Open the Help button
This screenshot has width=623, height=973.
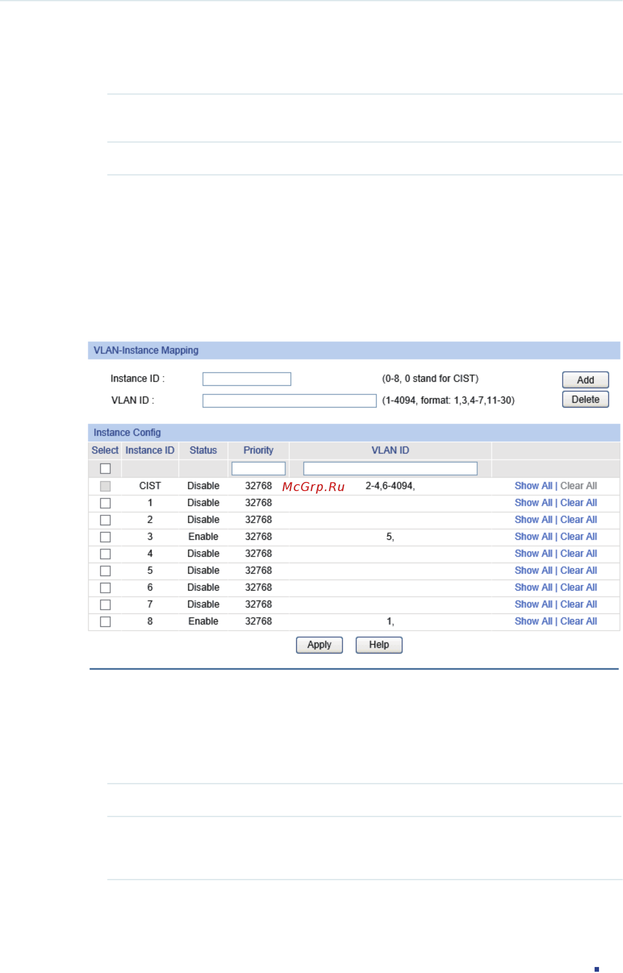pos(379,645)
